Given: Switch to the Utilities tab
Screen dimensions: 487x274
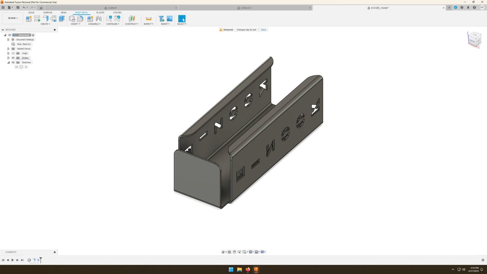Looking at the screenshot, I should 117,13.
